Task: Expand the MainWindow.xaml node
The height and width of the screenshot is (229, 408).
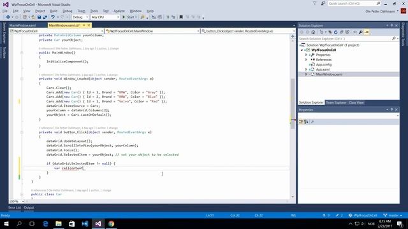Action: coord(306,74)
